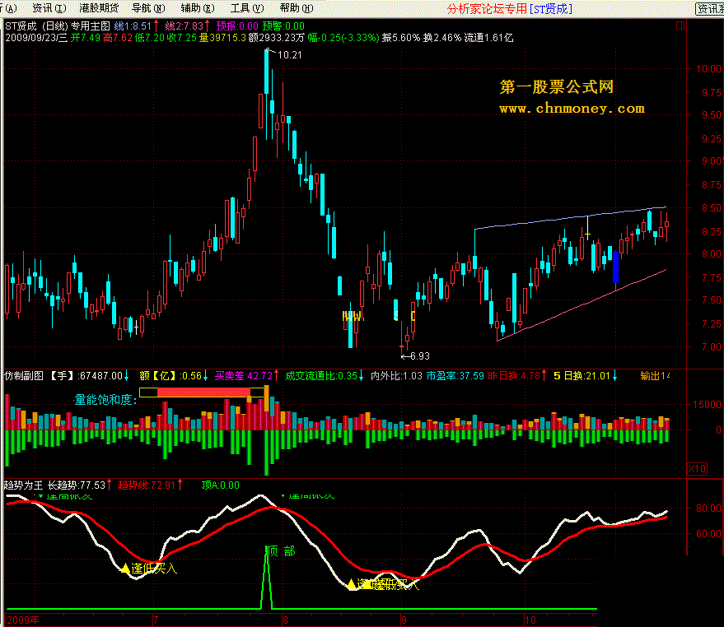
Task: Click the yellow triangle buy marker near July
Action: (125, 568)
